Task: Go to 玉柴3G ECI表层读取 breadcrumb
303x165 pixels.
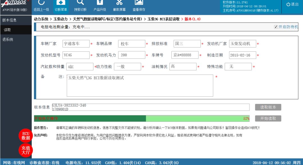Action: click(x=164, y=19)
